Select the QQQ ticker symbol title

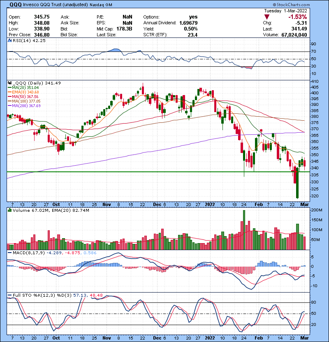(x=16, y=5)
